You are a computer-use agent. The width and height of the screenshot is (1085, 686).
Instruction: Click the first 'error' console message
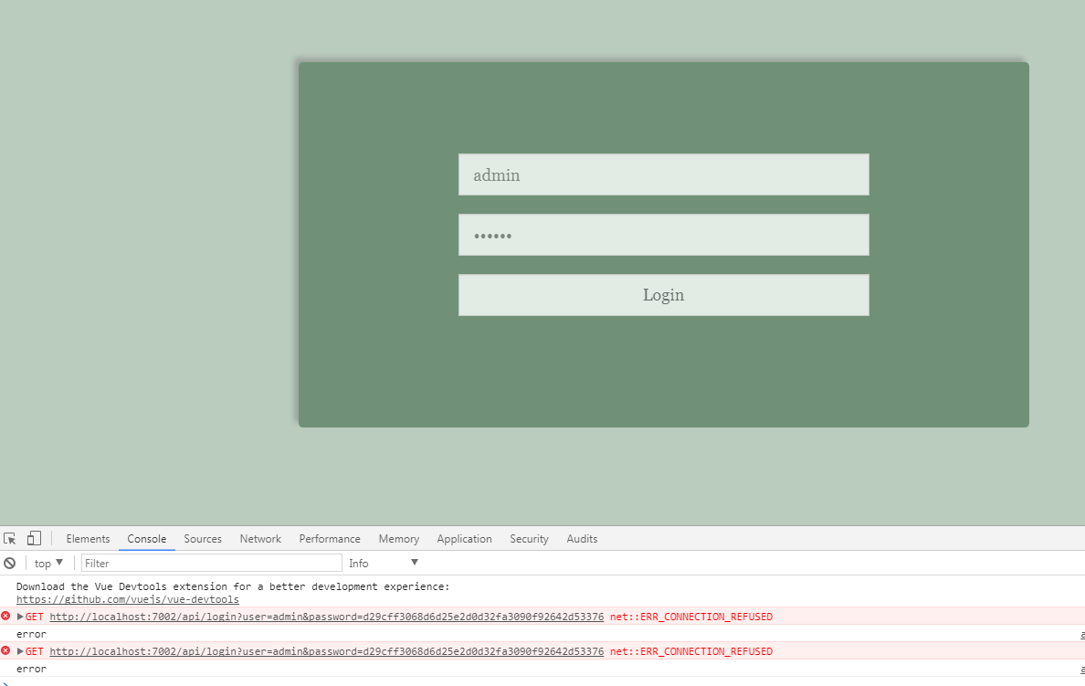[31, 634]
